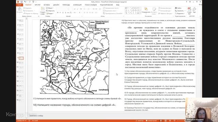Open the ВИД ribbon tab
The width and height of the screenshot is (218, 122).
[x=118, y=5]
